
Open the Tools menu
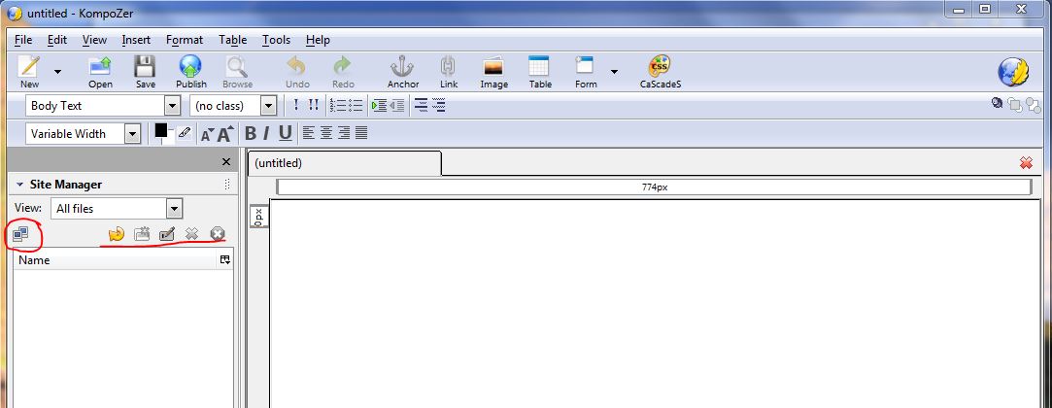tap(277, 40)
